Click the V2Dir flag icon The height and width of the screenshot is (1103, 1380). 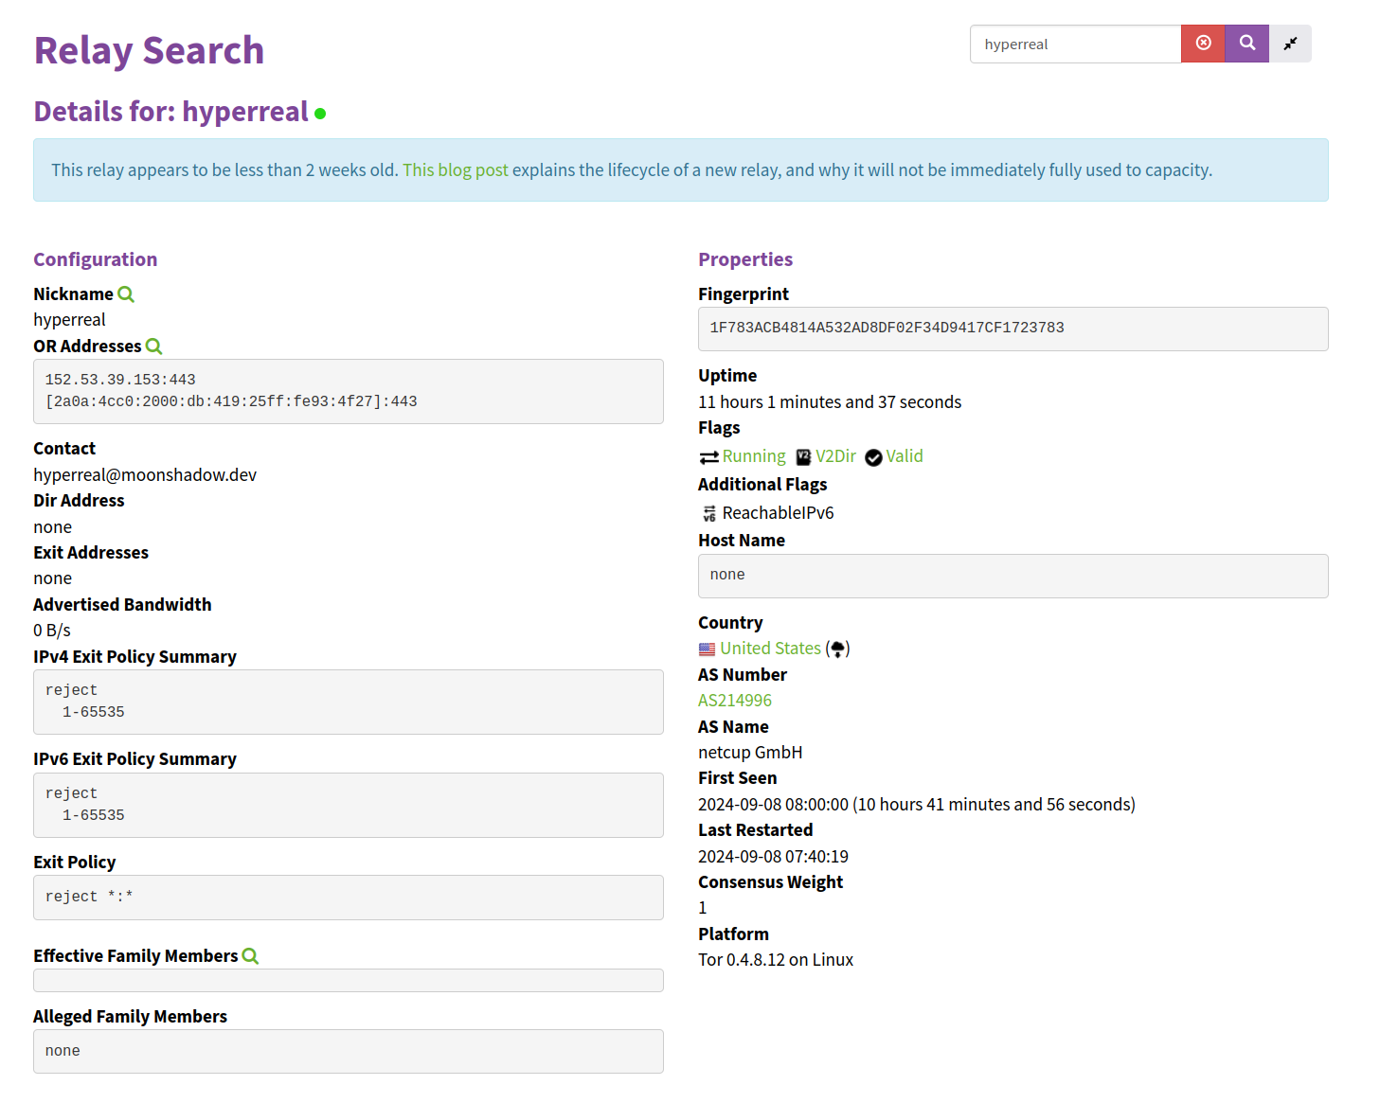point(803,457)
